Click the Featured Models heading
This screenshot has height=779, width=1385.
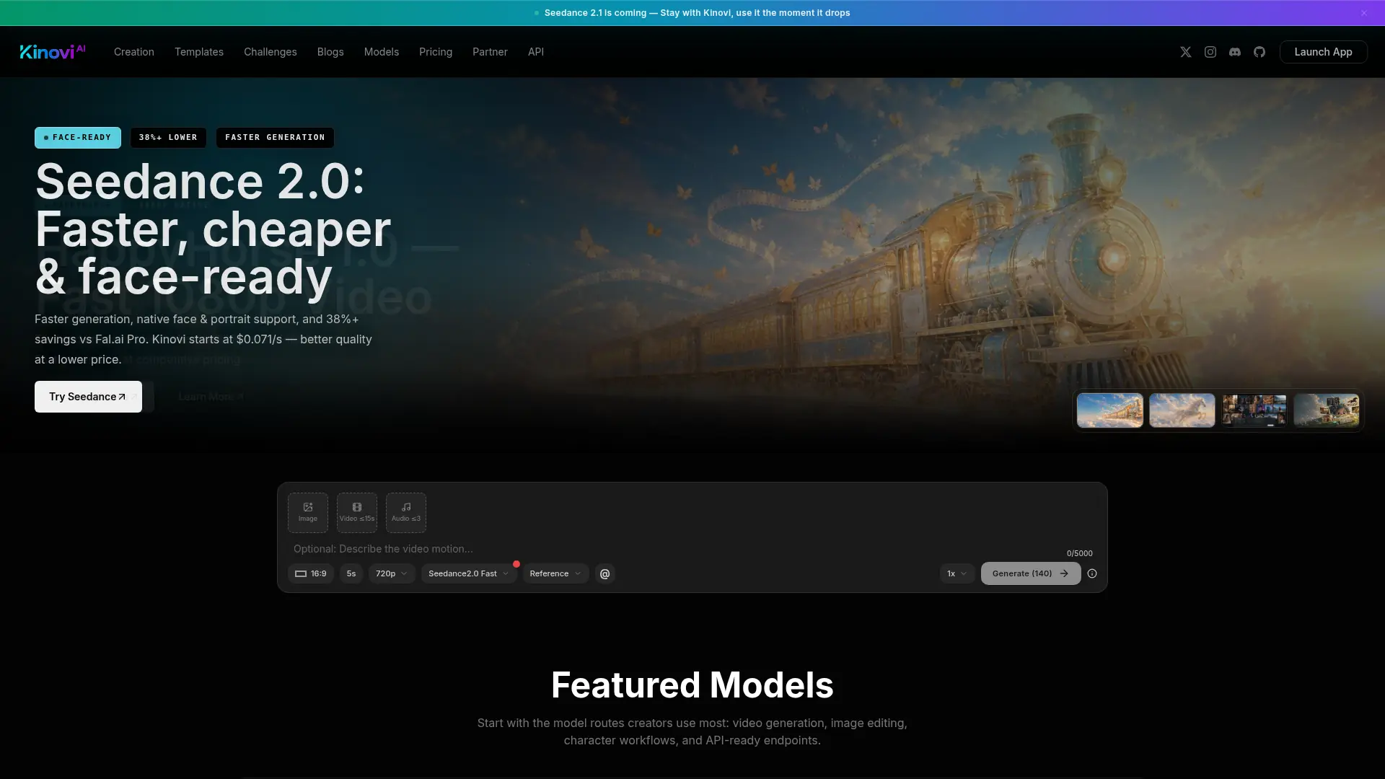click(692, 685)
